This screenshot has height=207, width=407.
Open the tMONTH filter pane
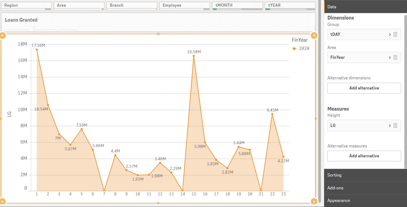click(x=237, y=6)
